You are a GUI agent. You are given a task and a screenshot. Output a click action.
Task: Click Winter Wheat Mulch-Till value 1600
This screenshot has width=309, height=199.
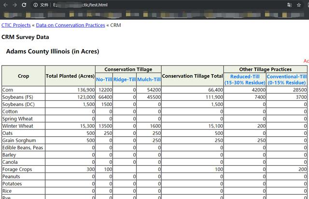[x=155, y=126]
